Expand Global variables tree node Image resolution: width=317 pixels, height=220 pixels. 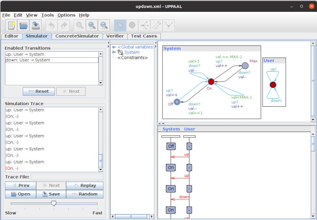tap(114, 47)
